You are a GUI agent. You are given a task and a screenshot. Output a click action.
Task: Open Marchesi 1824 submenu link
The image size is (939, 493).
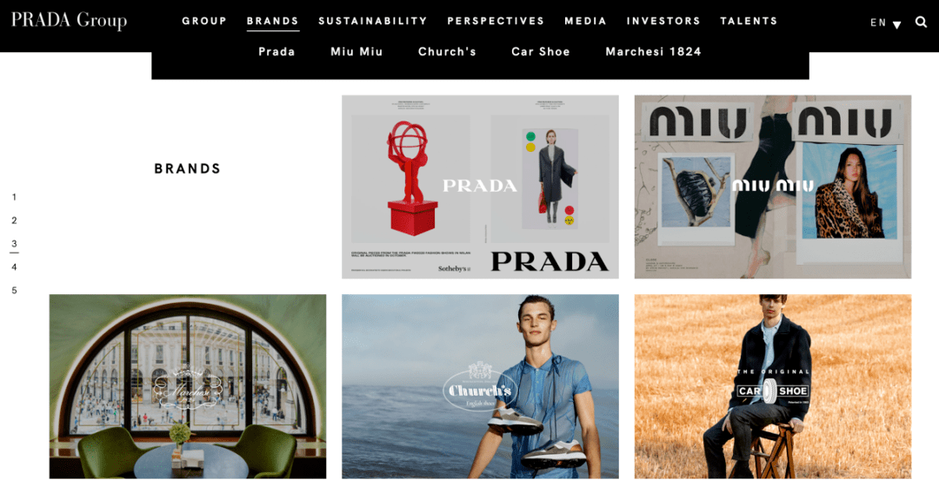click(x=653, y=51)
